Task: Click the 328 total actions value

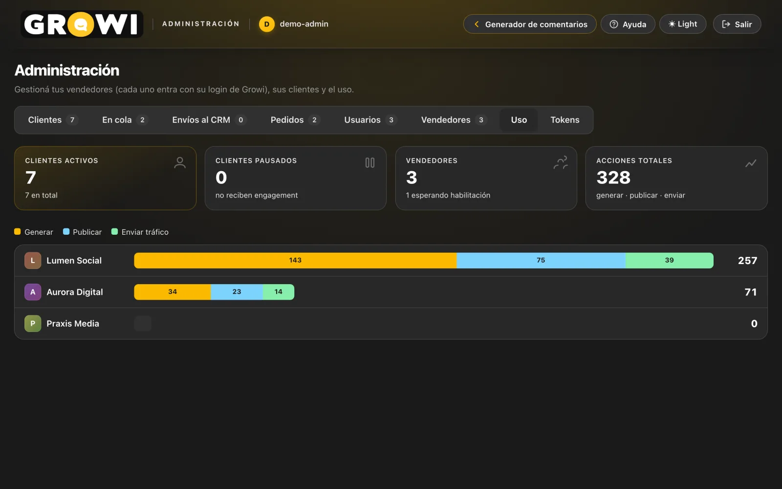Action: [x=613, y=178]
